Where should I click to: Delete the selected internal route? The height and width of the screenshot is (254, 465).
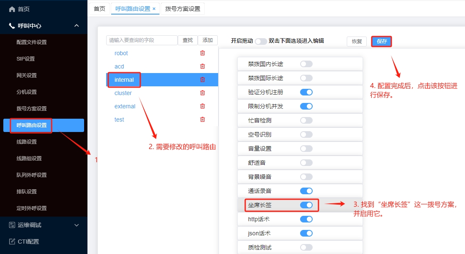[203, 80]
